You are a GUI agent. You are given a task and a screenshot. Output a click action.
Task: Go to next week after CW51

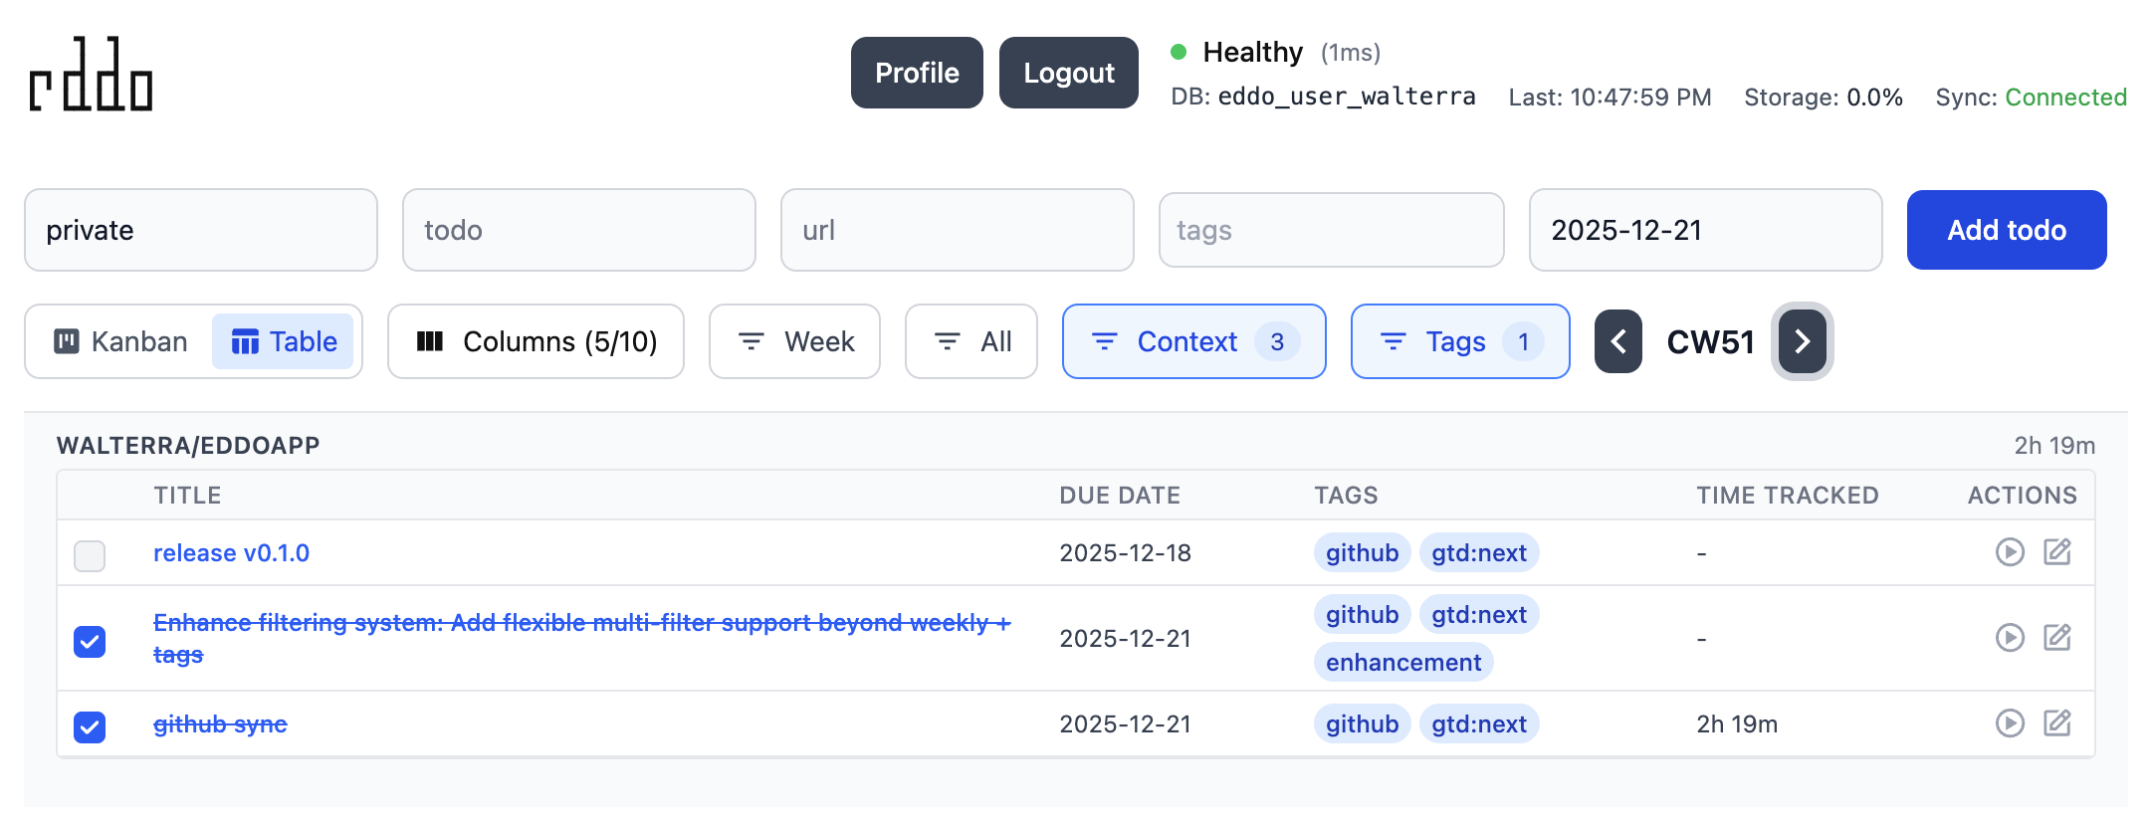coord(1802,341)
